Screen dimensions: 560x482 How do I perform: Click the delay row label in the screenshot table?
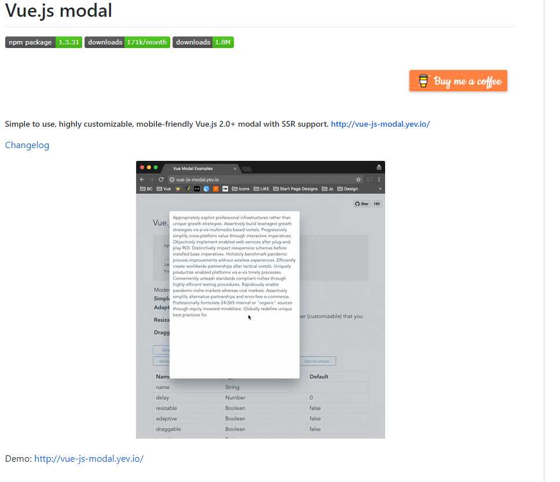tap(162, 398)
